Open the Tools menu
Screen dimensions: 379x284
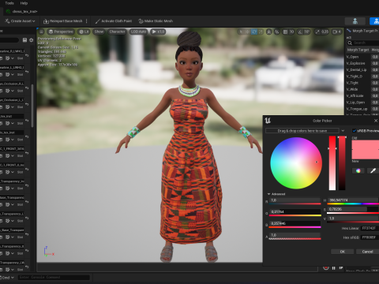click(9, 3)
